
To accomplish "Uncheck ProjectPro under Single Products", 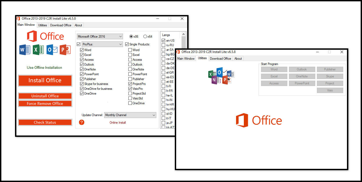I will [x=130, y=84].
